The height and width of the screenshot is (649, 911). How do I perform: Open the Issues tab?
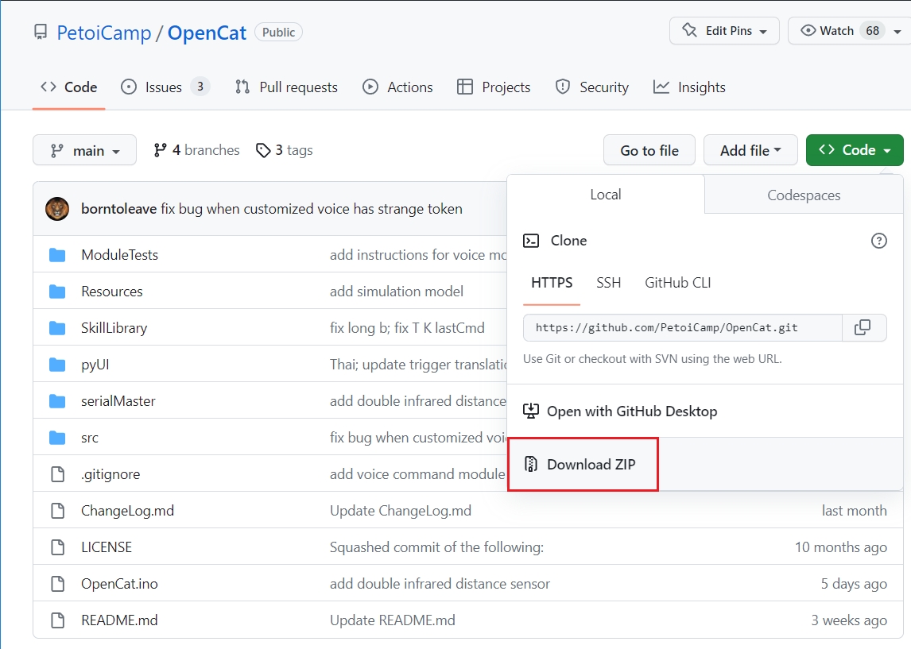(x=165, y=87)
